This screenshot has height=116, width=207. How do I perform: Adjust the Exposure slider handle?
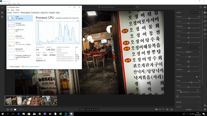pyautogui.click(x=189, y=18)
